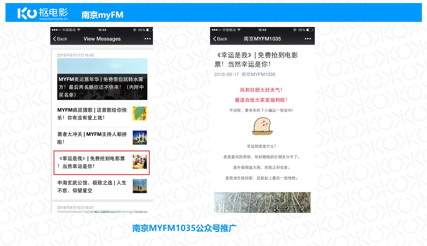Click the 南京myFM slide heading
Image resolution: width=427 pixels, height=246 pixels.
(102, 15)
